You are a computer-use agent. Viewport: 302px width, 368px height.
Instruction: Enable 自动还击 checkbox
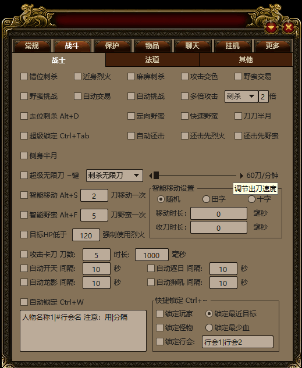coord(131,135)
